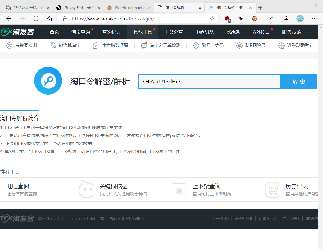Click the 淘发客 TFK logo
Viewport: 323px width, 249px height.
[17, 32]
